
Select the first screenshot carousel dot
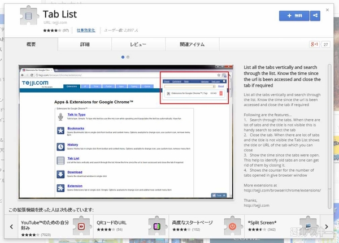click(123, 57)
